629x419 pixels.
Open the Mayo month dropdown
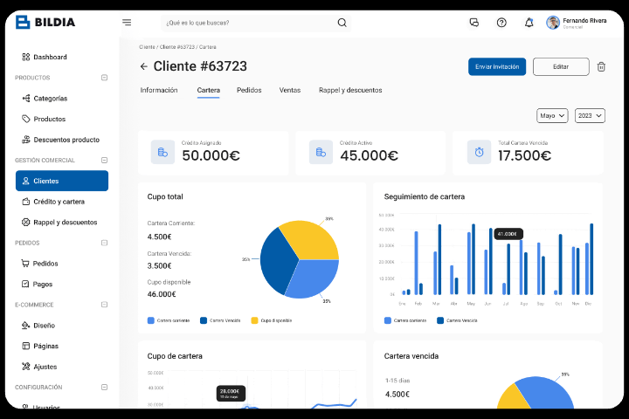coord(552,115)
